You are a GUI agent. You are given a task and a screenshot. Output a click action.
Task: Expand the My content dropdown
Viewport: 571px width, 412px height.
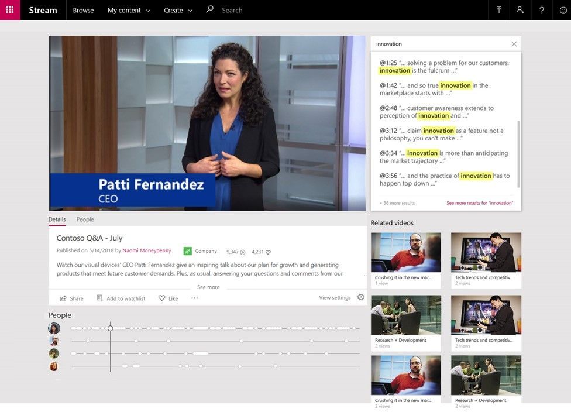[129, 10]
